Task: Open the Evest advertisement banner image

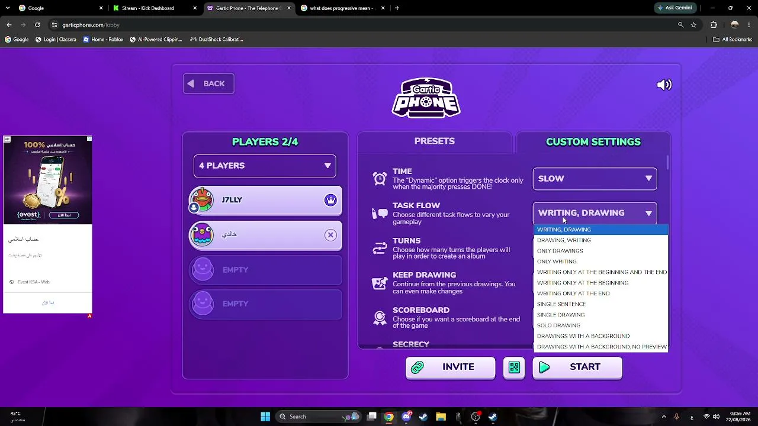Action: 47,180
